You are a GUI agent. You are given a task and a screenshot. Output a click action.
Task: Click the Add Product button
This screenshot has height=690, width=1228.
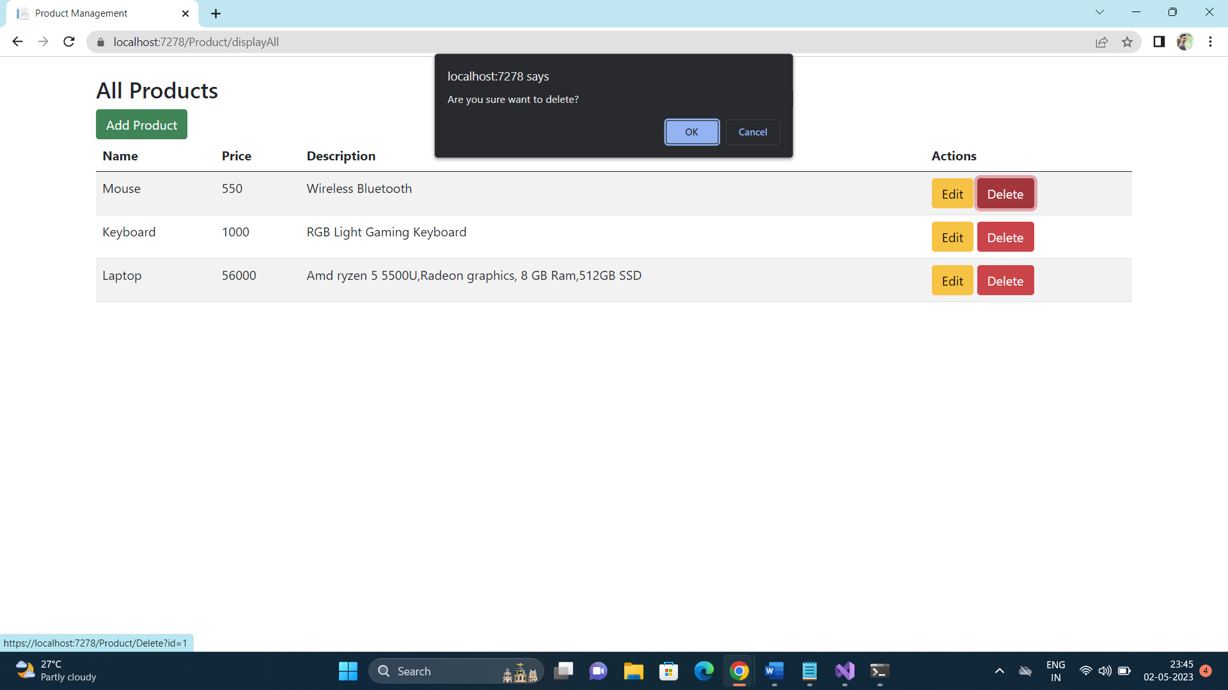tap(141, 125)
